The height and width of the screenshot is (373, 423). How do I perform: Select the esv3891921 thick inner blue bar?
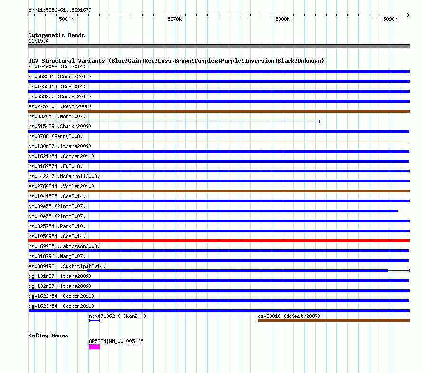[x=238, y=271]
